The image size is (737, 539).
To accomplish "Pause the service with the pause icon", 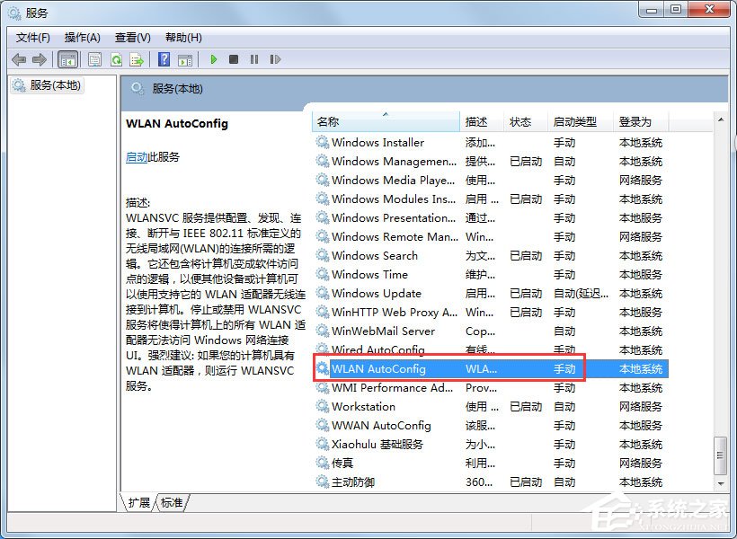I will coord(254,59).
